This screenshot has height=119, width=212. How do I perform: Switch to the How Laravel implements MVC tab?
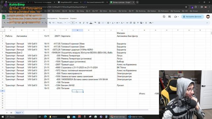point(96,2)
